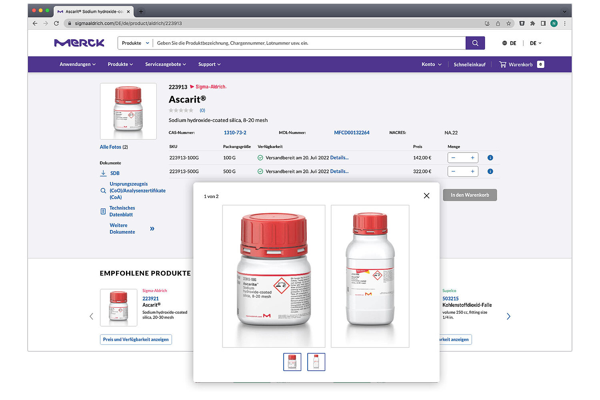Open Chrome extensions puzzle icon
600x400 pixels.
point(532,23)
